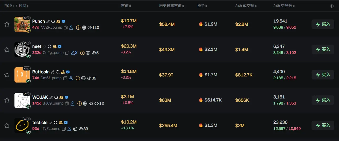The width and height of the screenshot is (339, 141).
Task: Open the testicle website globe icon
Action: pyautogui.click(x=75, y=129)
